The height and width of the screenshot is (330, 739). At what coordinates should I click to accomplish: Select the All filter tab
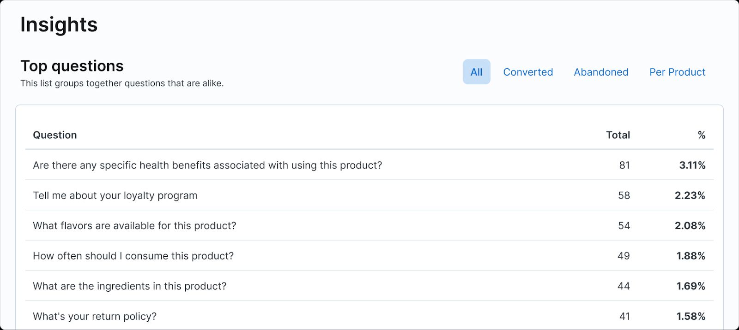pyautogui.click(x=476, y=72)
